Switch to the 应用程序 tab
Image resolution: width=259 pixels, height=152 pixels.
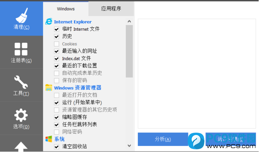[x=111, y=9]
